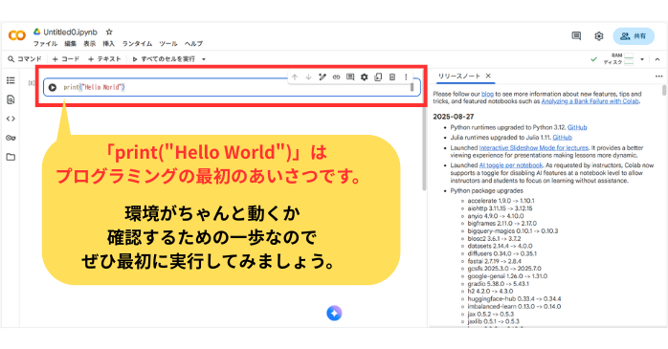Screen dimensions: 668x349
Task: Move cell up with arrow icon
Action: (295, 77)
